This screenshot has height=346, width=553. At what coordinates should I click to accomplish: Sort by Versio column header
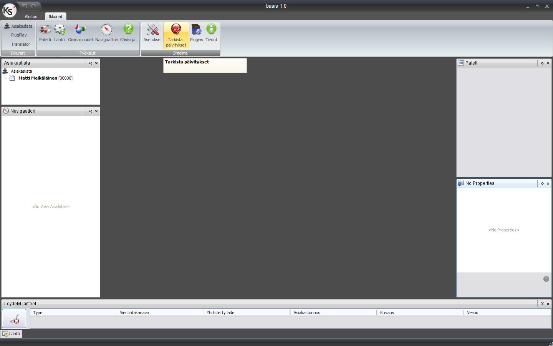click(x=507, y=313)
